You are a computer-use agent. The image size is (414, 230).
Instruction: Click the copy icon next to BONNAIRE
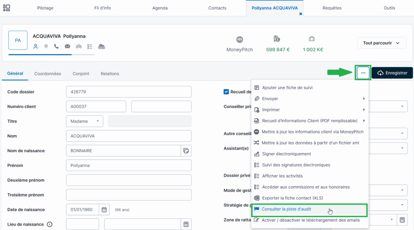pyautogui.click(x=186, y=151)
